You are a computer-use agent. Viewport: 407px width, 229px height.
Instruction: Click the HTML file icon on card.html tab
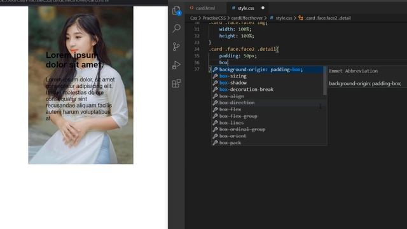point(191,8)
